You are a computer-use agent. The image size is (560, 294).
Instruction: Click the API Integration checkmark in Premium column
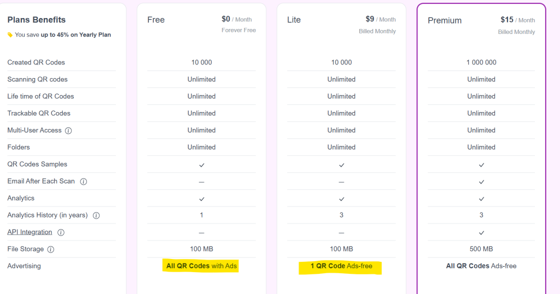click(x=481, y=232)
